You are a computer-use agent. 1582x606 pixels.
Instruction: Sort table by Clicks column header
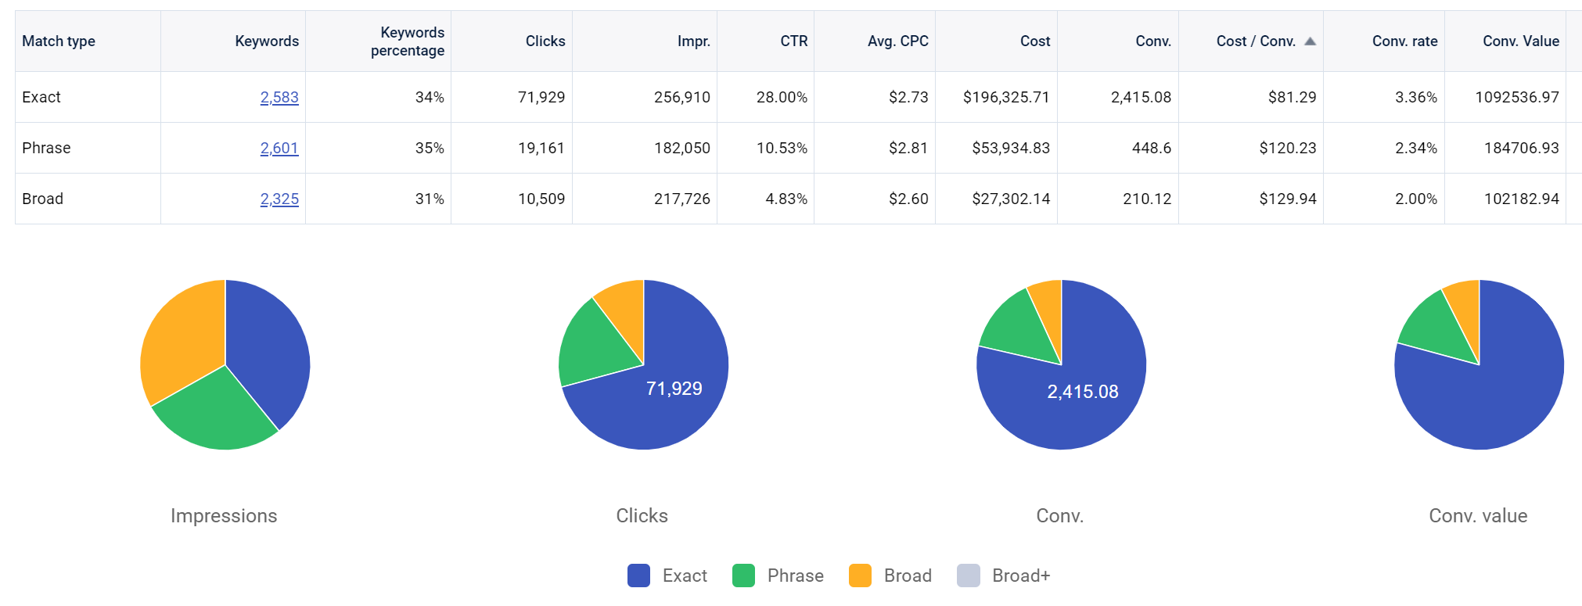click(x=545, y=41)
